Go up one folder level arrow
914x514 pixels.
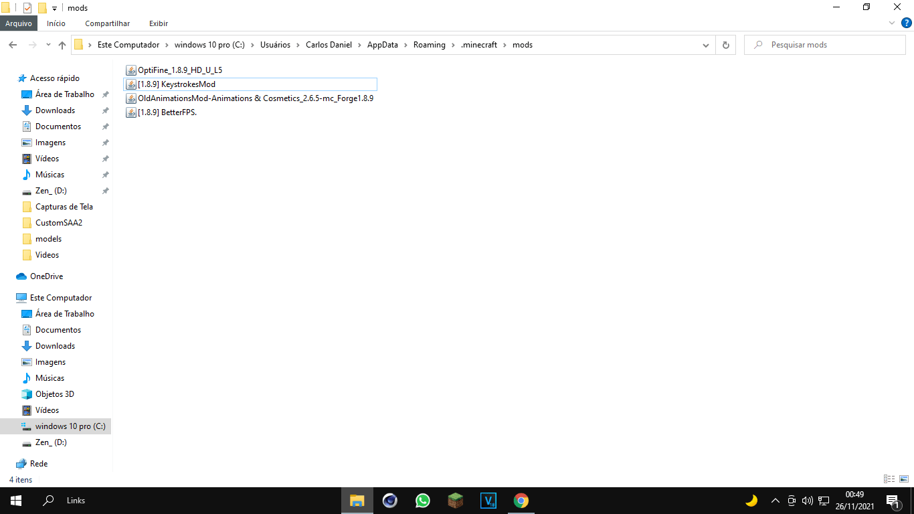point(62,45)
